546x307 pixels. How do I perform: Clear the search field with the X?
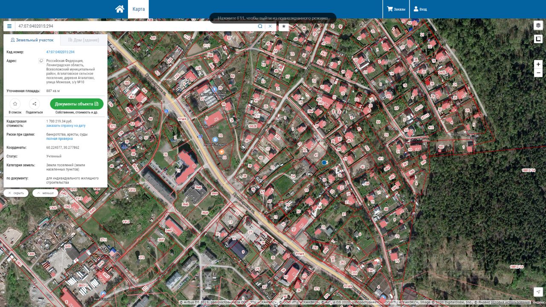[x=270, y=26]
